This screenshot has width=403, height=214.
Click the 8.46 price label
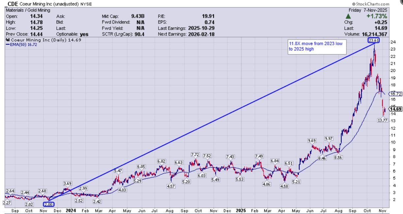click(x=322, y=158)
